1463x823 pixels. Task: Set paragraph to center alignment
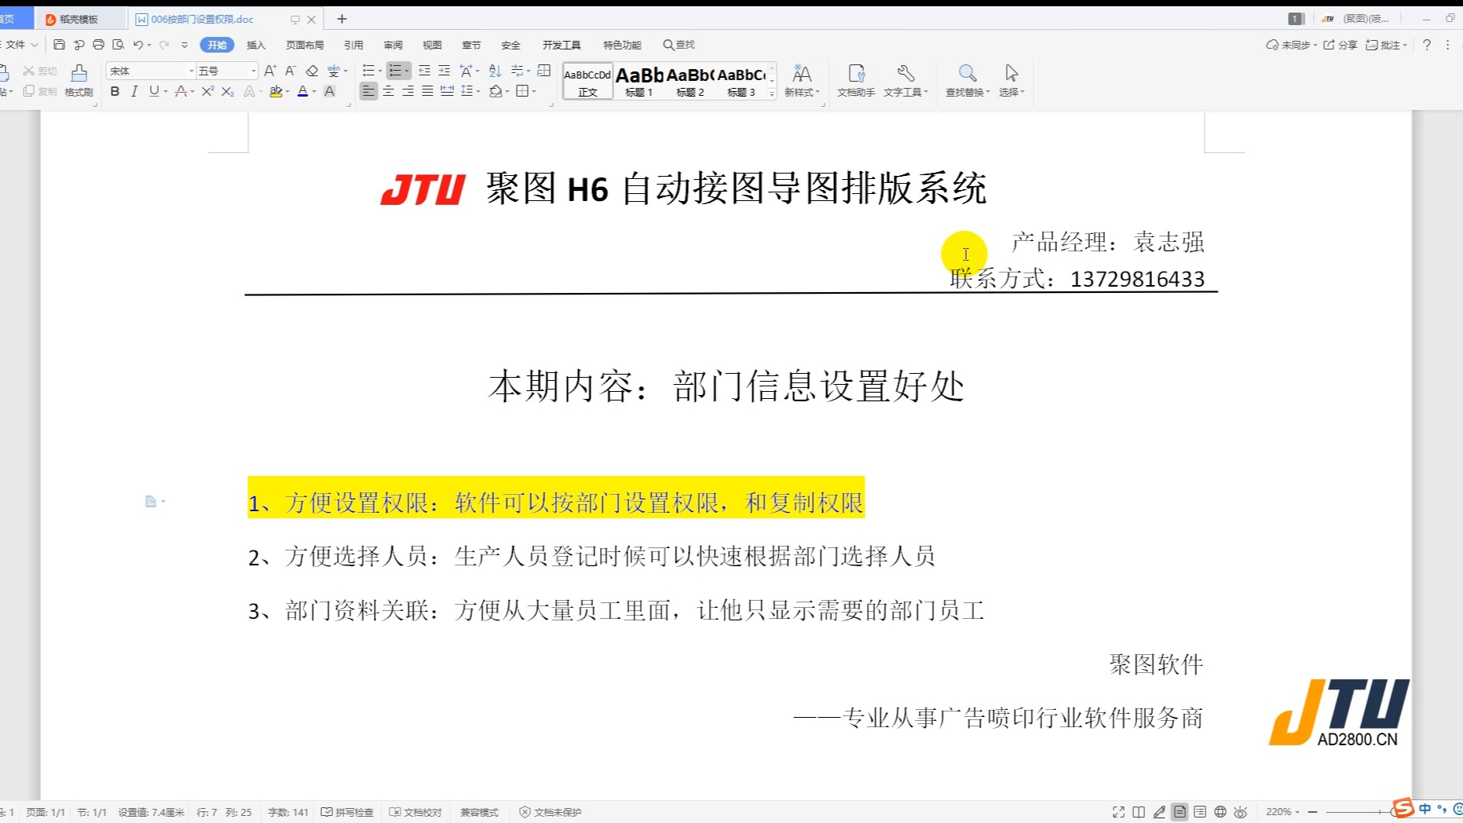(x=388, y=92)
